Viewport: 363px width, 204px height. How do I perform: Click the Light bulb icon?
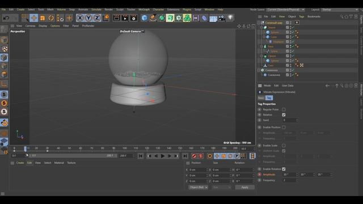click(x=230, y=18)
